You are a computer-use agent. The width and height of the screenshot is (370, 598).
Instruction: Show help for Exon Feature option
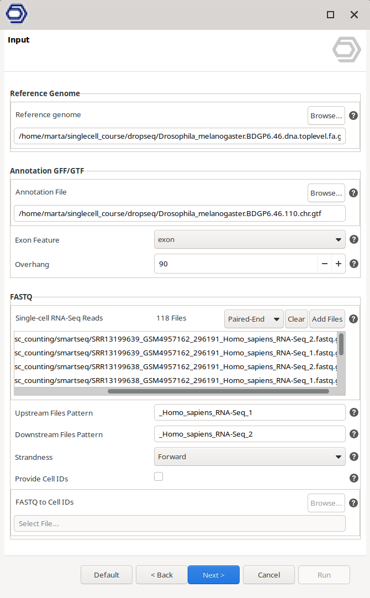353,239
